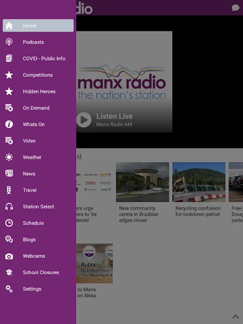Image resolution: width=243 pixels, height=324 pixels.
Task: Click the COVID document icon
Action: (x=9, y=58)
